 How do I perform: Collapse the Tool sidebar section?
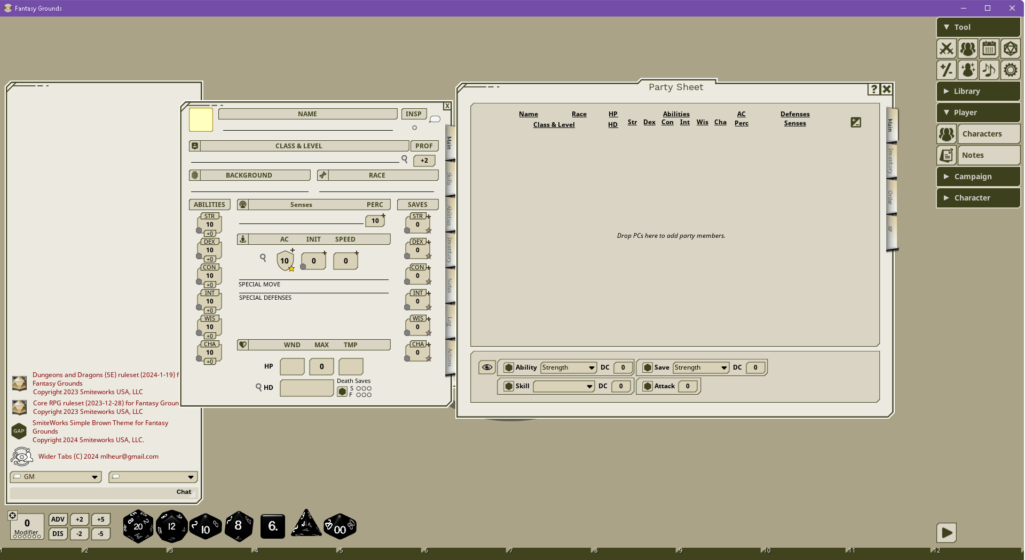(978, 27)
